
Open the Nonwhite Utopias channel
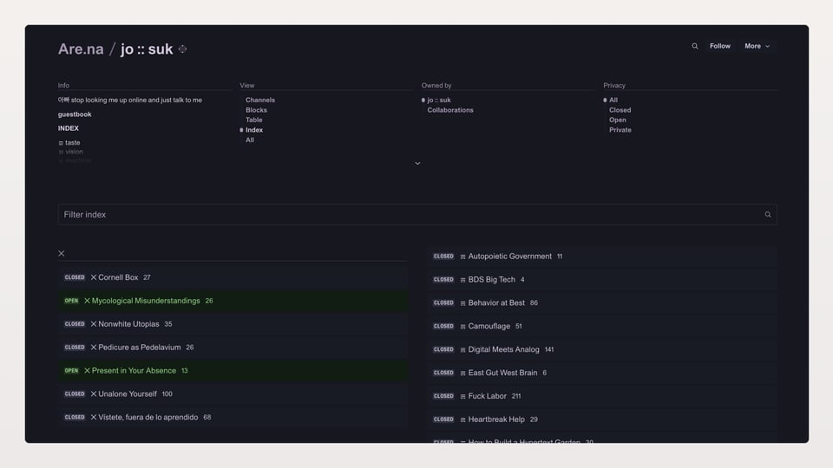pyautogui.click(x=128, y=324)
